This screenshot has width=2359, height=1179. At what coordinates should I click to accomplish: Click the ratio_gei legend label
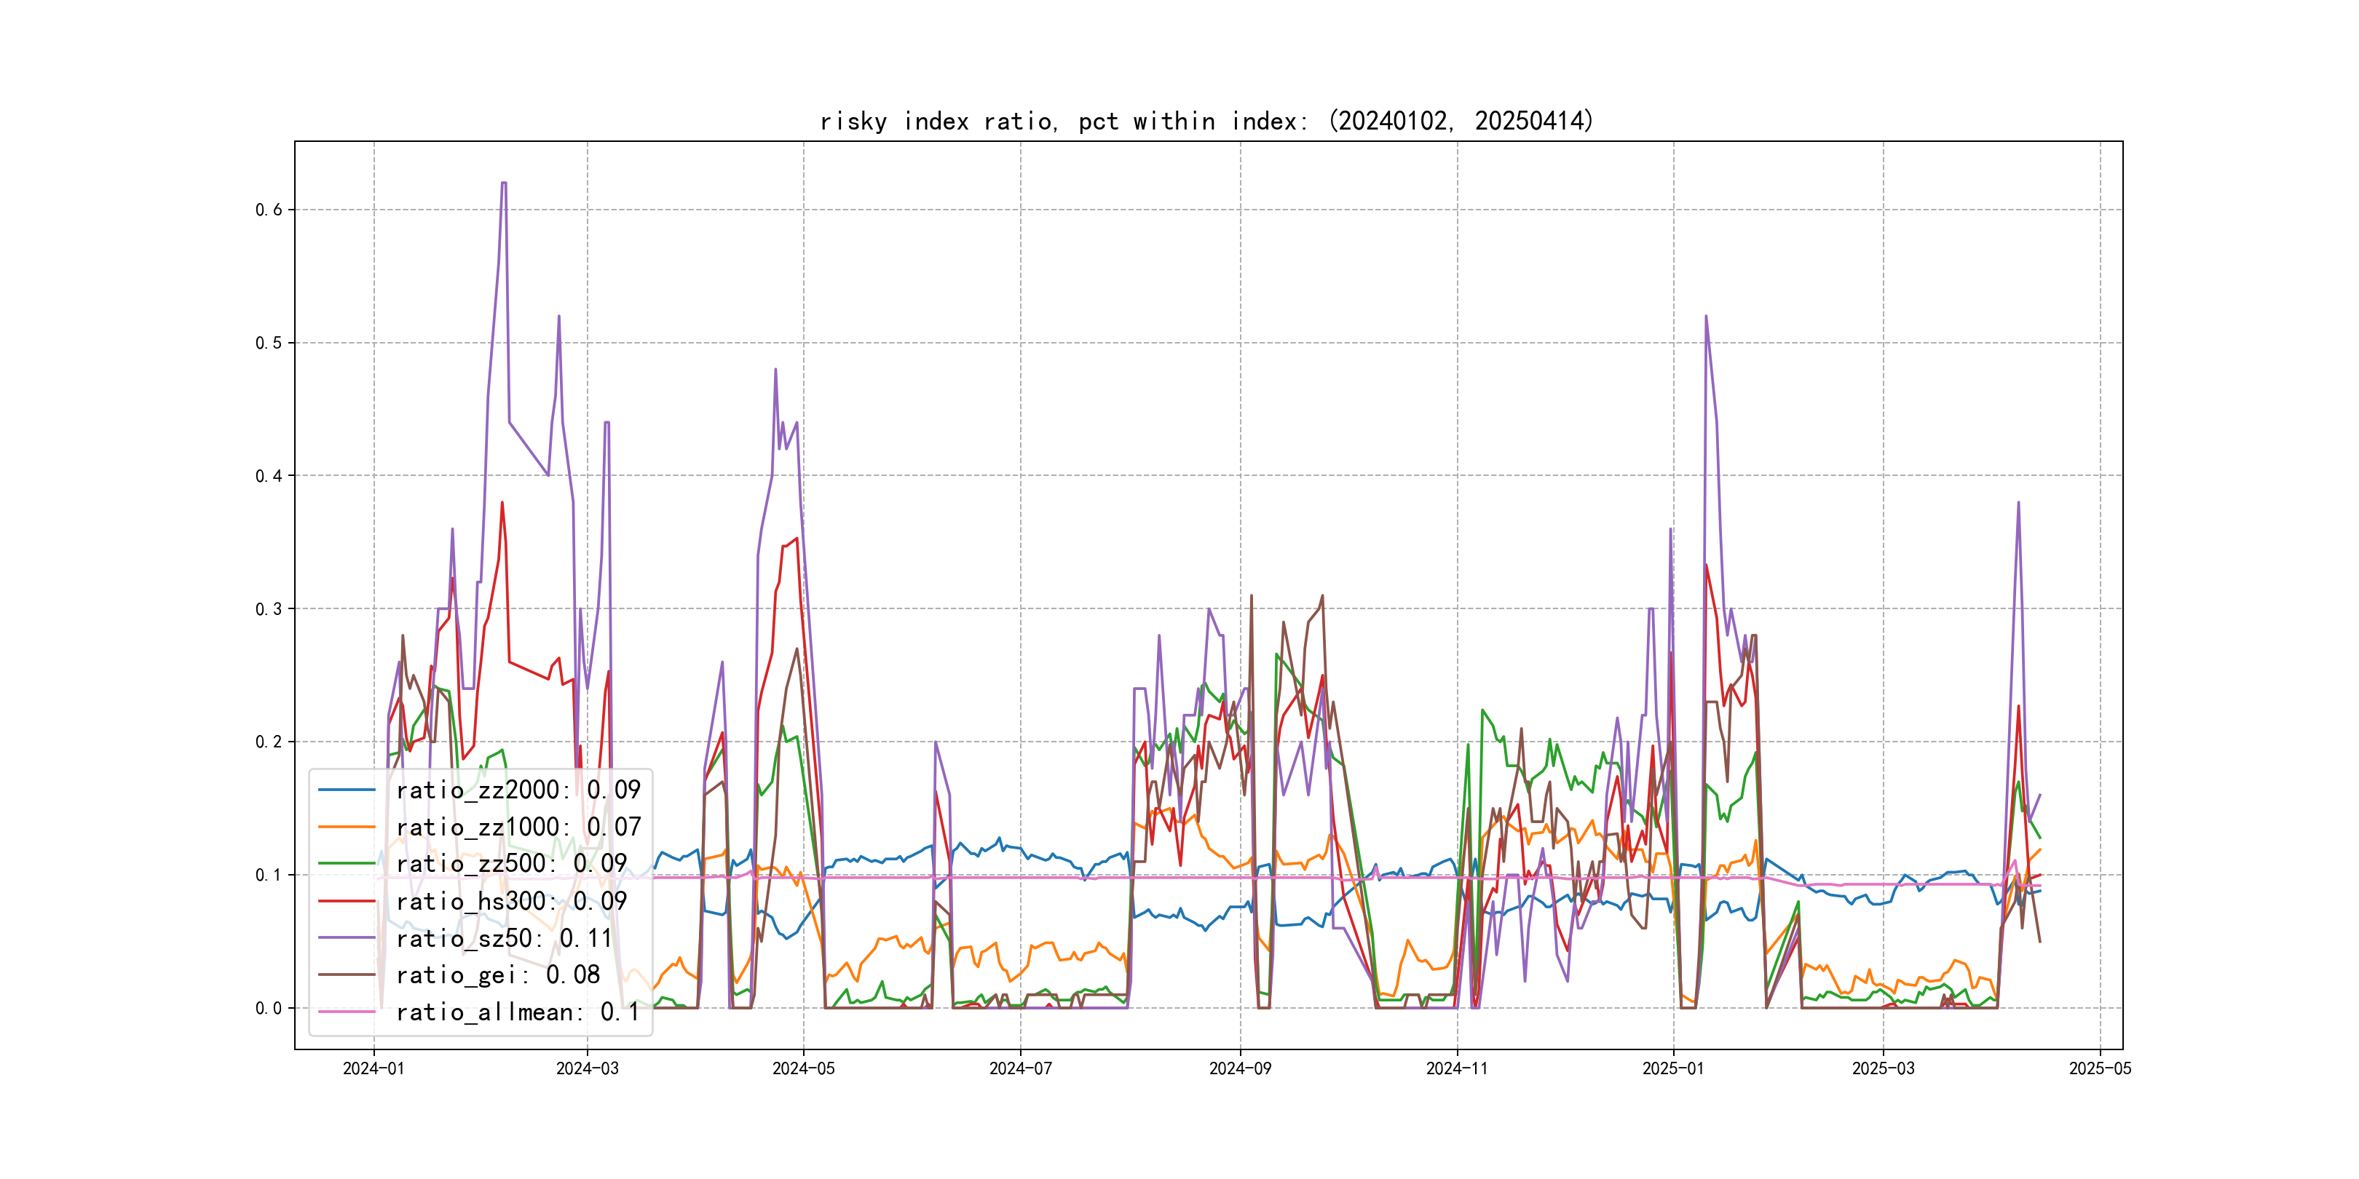pos(497,975)
